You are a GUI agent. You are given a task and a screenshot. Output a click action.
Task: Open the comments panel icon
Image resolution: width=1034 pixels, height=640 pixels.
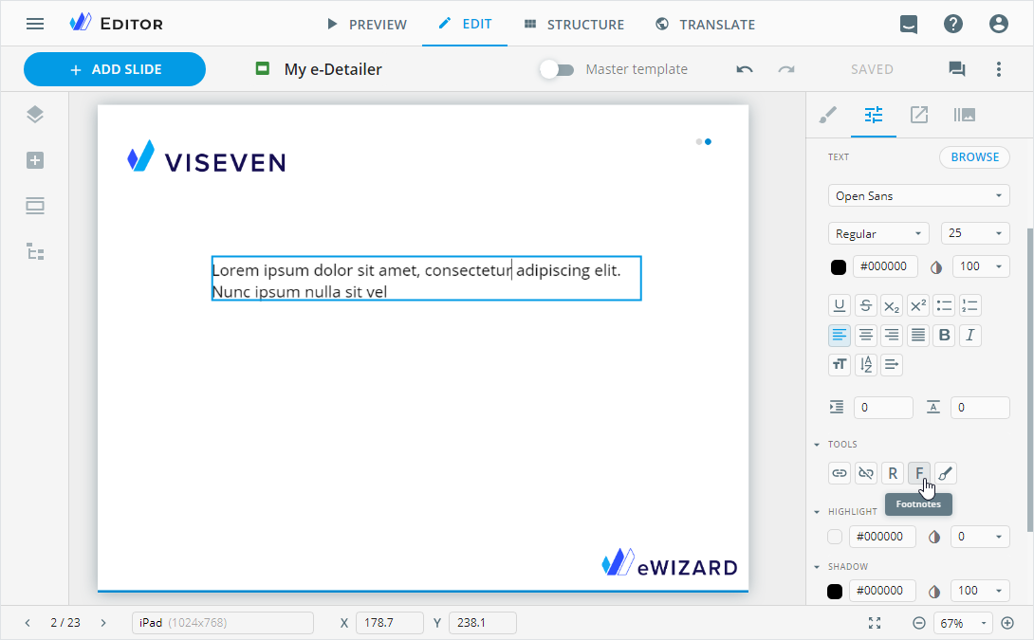point(956,69)
